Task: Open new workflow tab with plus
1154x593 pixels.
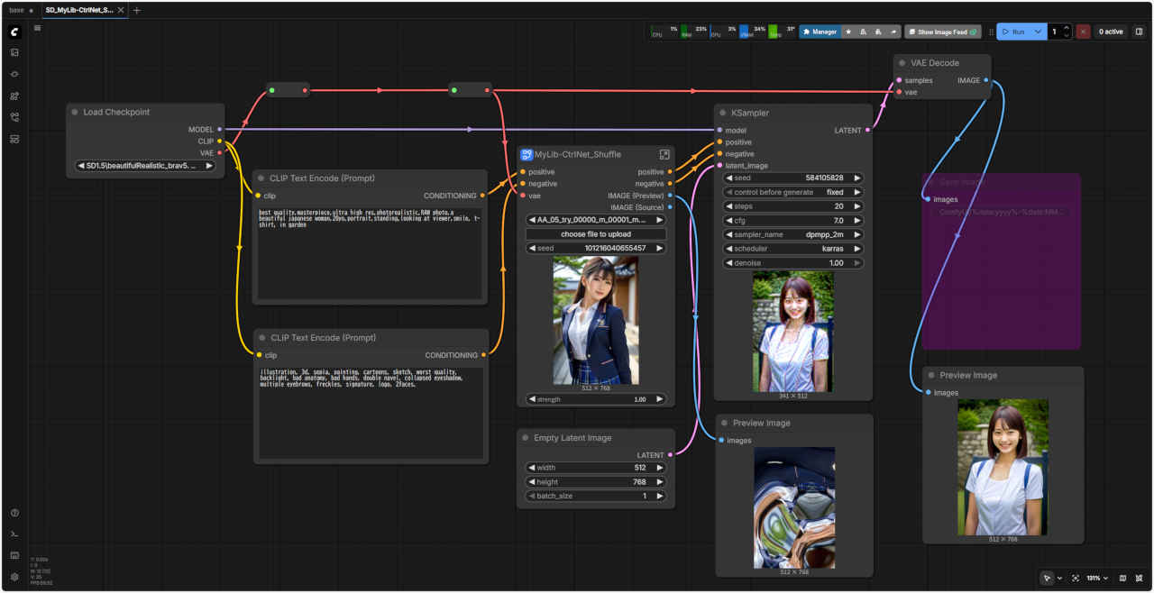Action: pyautogui.click(x=137, y=10)
